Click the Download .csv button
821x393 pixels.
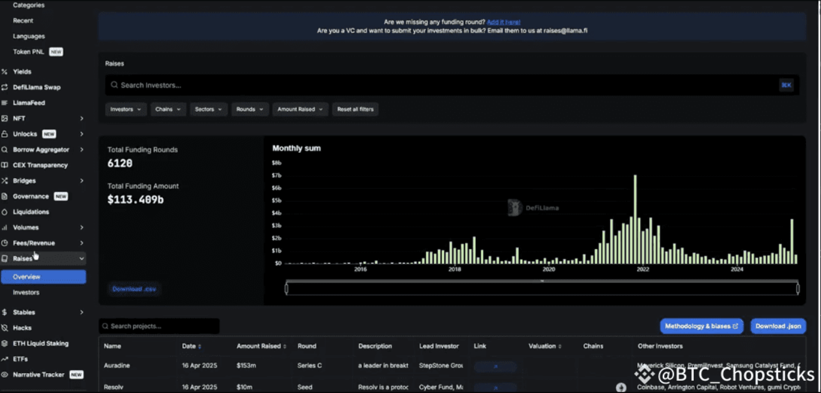pyautogui.click(x=134, y=289)
